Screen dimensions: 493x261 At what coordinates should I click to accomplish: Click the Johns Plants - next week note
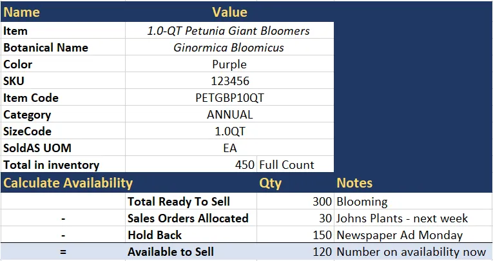pyautogui.click(x=414, y=218)
